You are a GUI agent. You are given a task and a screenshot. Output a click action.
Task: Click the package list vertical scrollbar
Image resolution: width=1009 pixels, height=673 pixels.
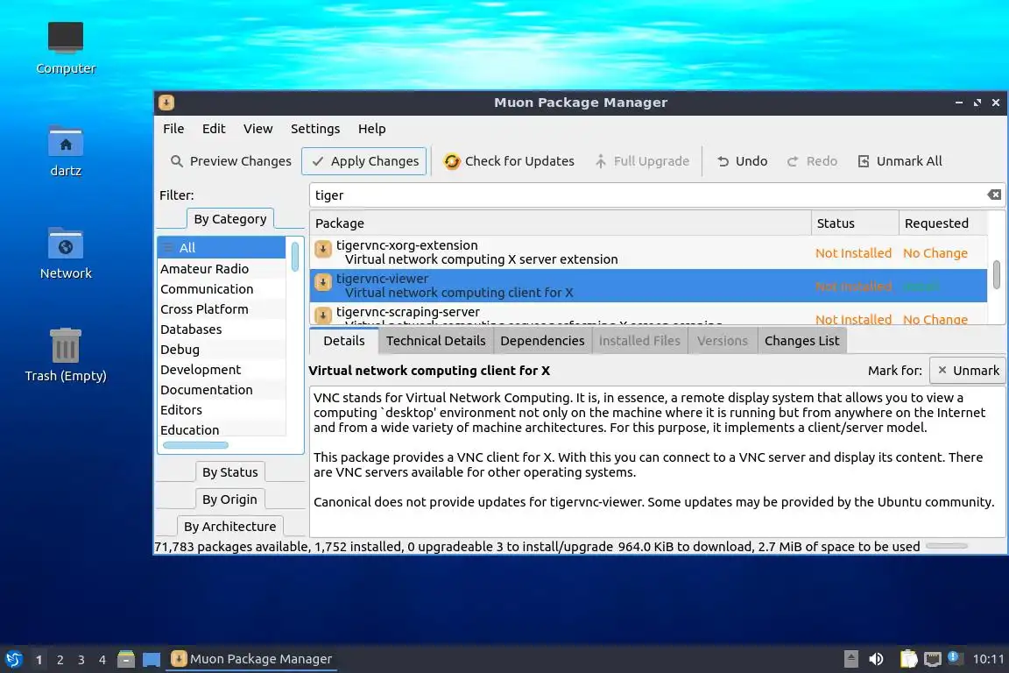[x=996, y=275]
